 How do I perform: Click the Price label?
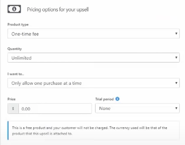coord(12,99)
